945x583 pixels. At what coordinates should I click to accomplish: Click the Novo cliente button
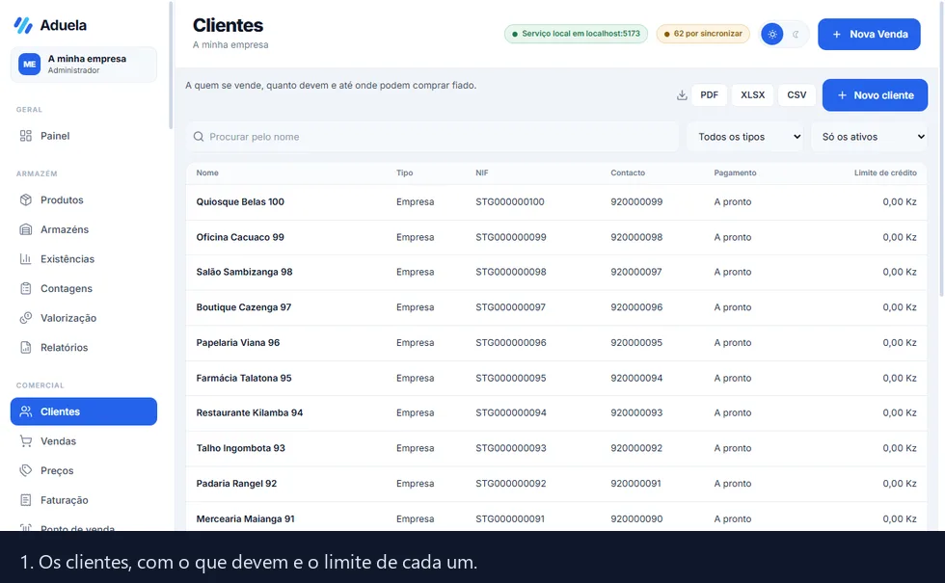(x=875, y=95)
